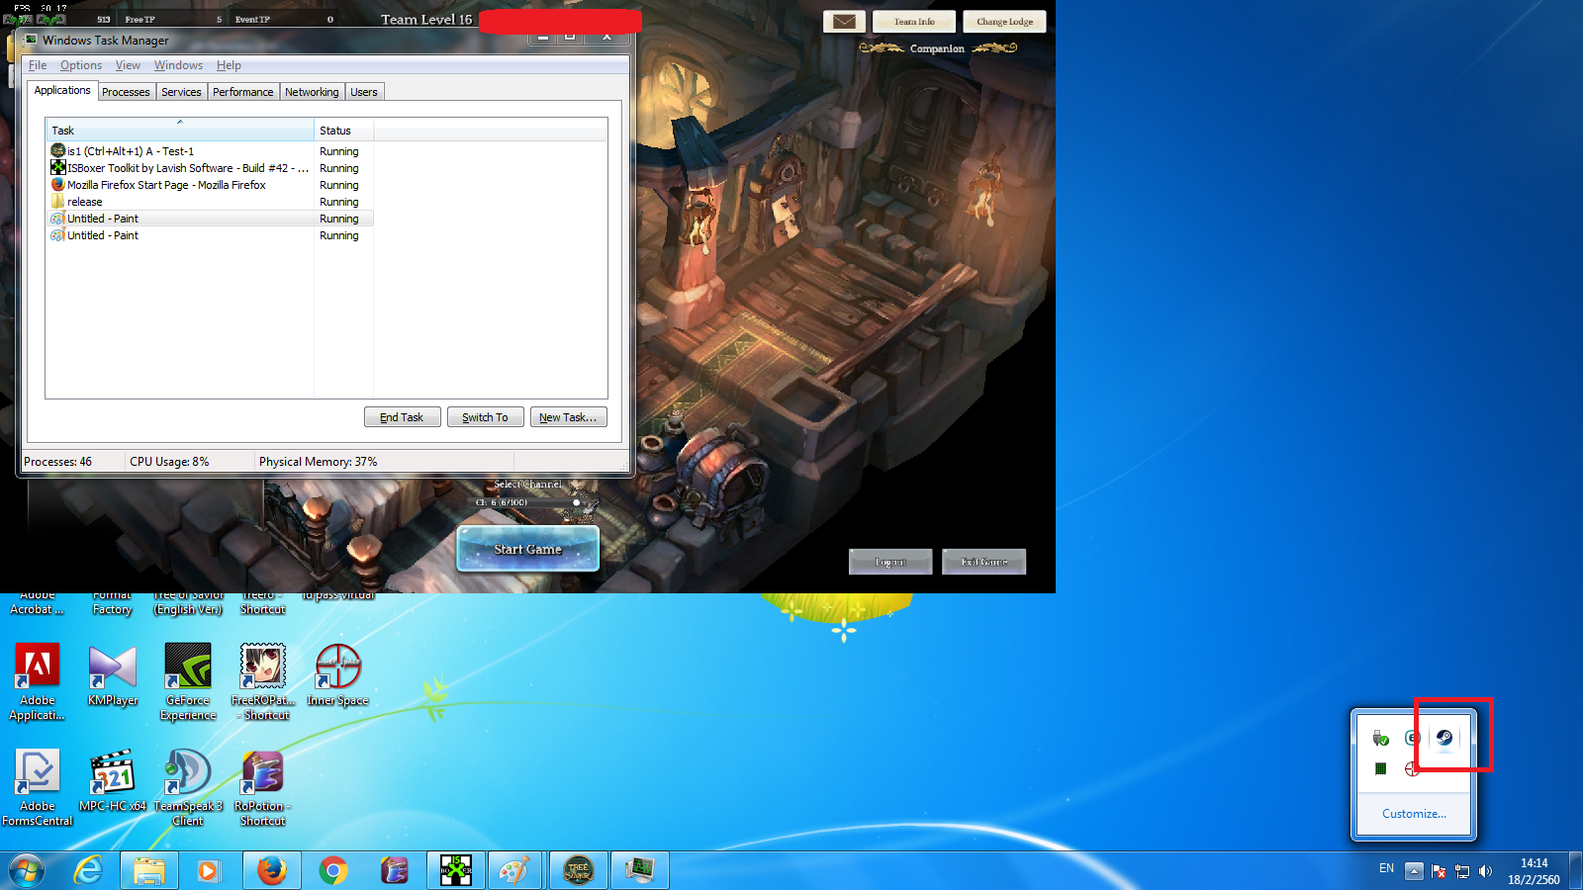1583x890 pixels.
Task: Click the Customize... link in the tray popup
Action: pos(1414,814)
